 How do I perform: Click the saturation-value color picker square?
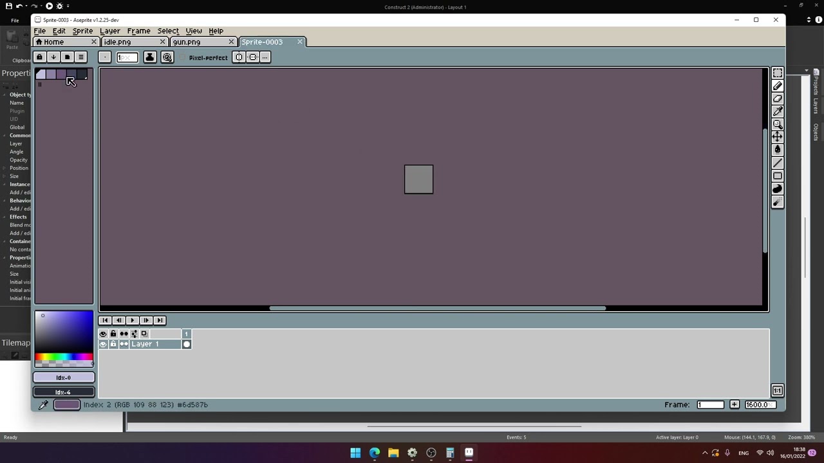pos(64,332)
